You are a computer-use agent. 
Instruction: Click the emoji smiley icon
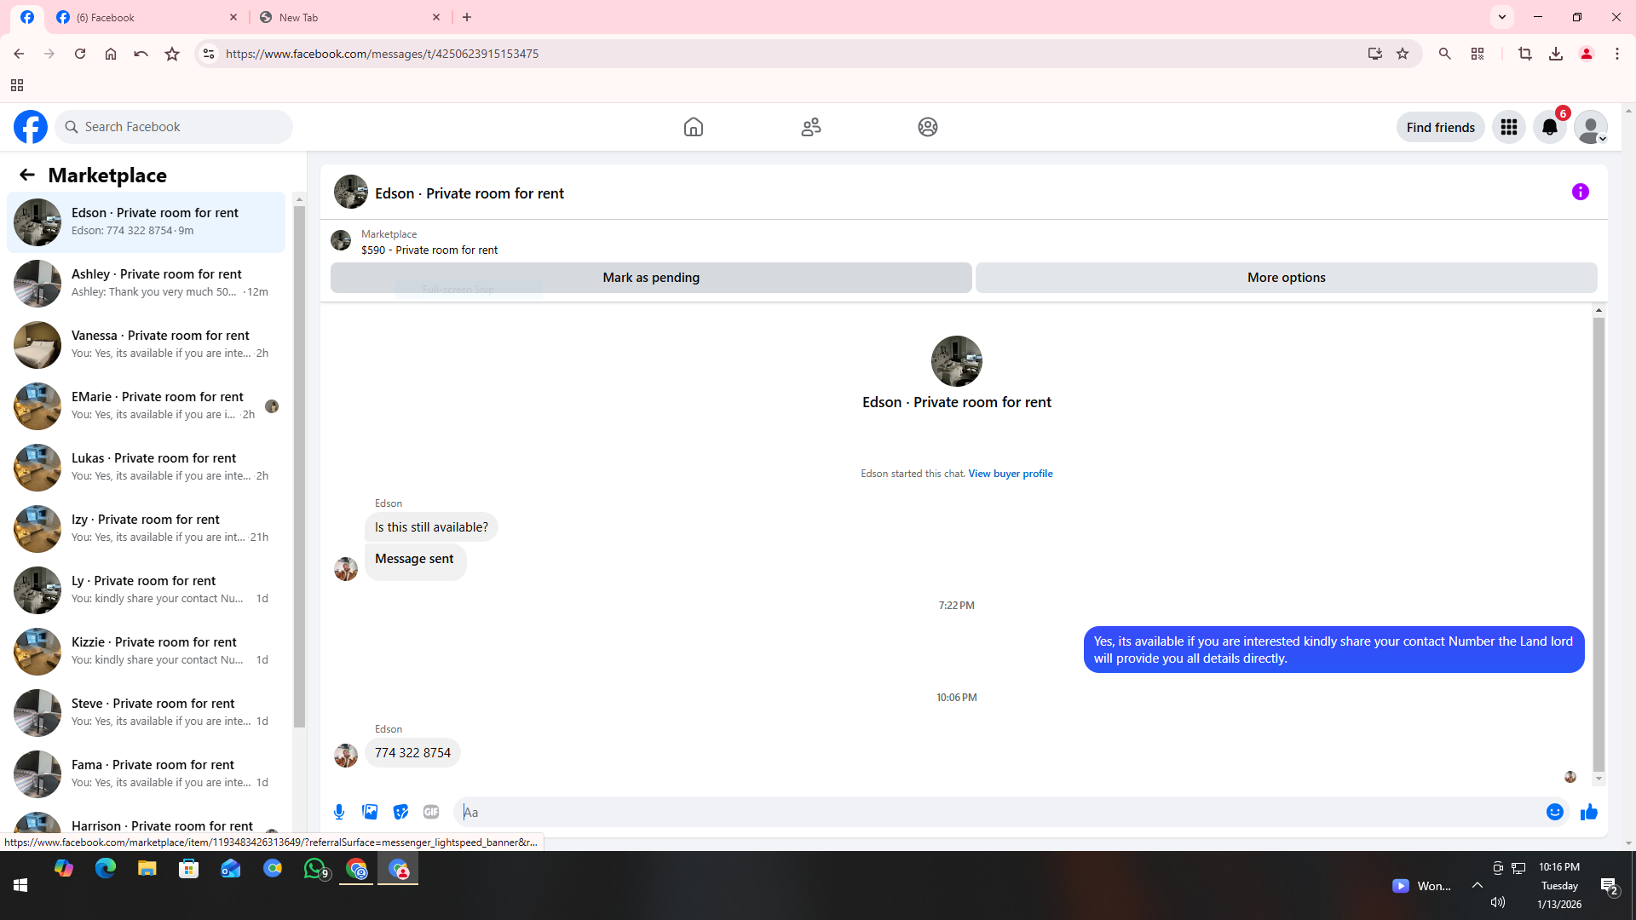(1554, 812)
